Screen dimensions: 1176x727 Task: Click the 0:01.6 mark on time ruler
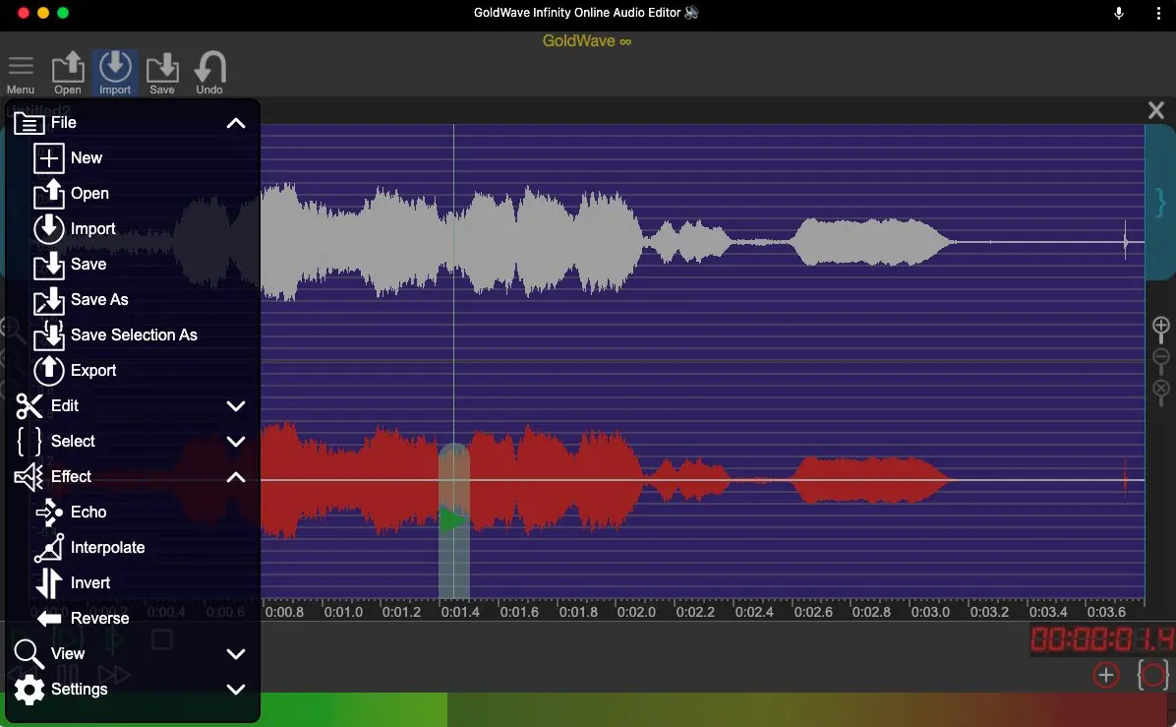coord(519,612)
